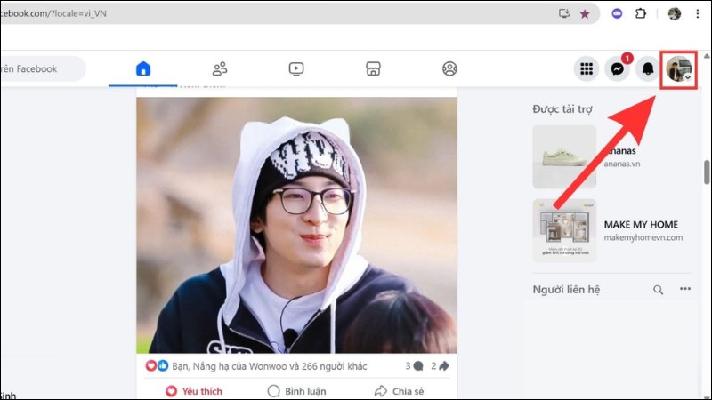The height and width of the screenshot is (400, 712).
Task: Open the ananas sneaker ad thumbnail
Action: [x=564, y=157]
